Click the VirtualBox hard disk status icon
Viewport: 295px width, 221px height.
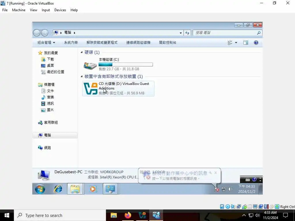point(222,207)
